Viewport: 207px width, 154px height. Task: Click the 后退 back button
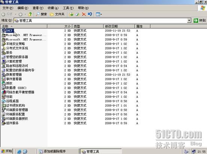(7, 14)
